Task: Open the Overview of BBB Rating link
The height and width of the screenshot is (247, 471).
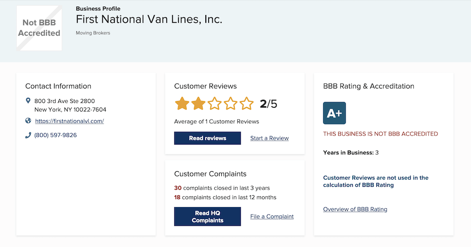Action: pyautogui.click(x=355, y=209)
